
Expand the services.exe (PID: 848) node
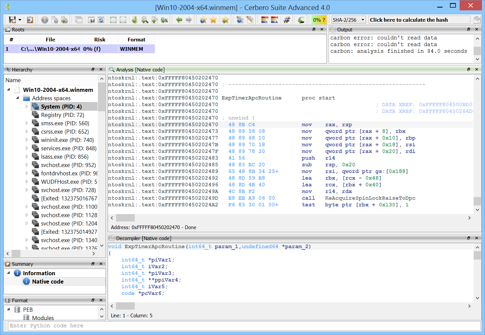[x=27, y=148]
